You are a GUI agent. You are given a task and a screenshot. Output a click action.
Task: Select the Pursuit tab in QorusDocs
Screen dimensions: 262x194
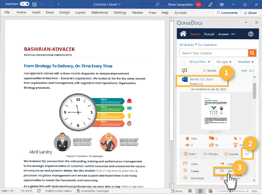coord(209,34)
